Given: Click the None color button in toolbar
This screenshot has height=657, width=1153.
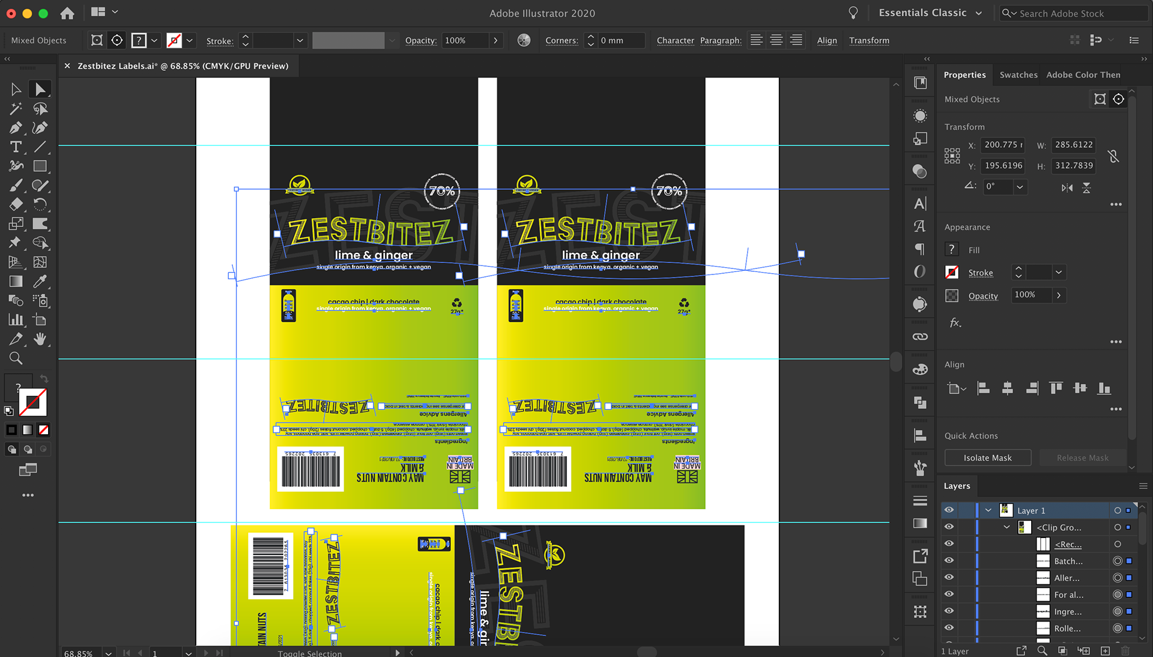Looking at the screenshot, I should 44,430.
